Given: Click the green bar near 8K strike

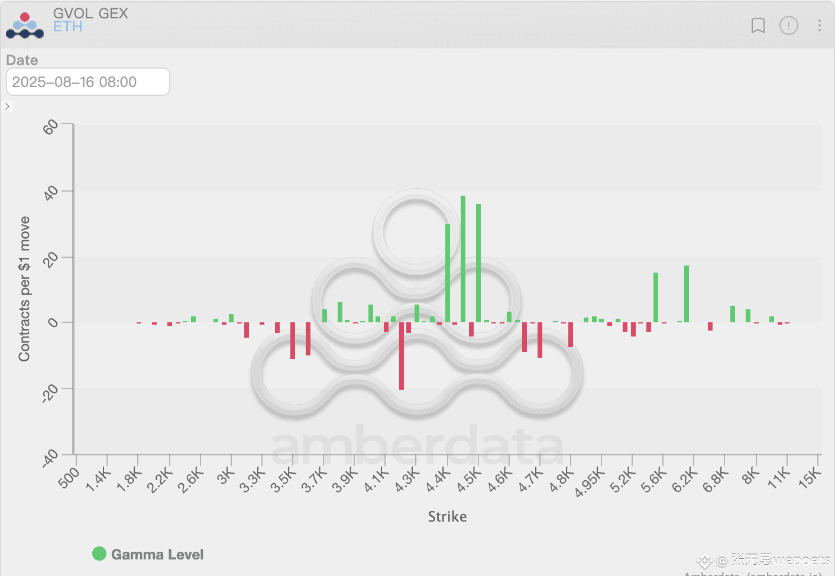Looking at the screenshot, I should pyautogui.click(x=748, y=316).
